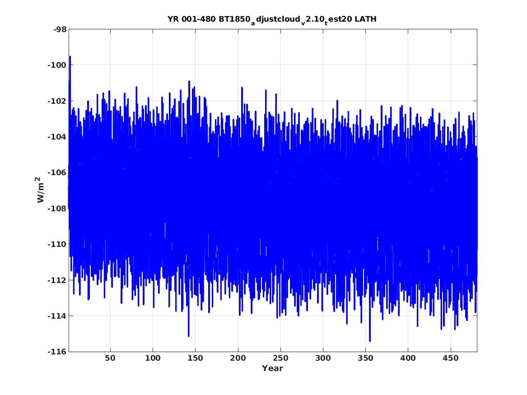Click the x-axis tick label '250'

[x=280, y=358]
